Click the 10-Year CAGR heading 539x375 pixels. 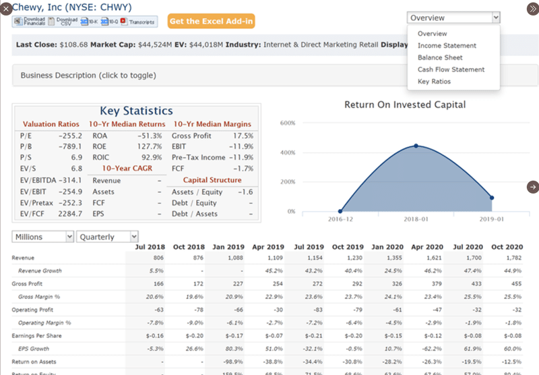click(x=127, y=168)
